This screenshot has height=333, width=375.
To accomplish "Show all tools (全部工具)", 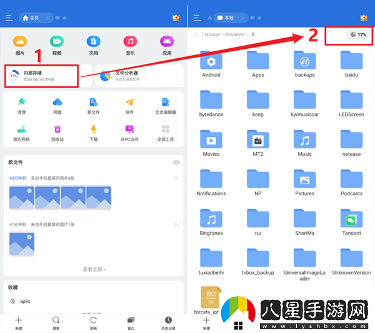I will click(166, 133).
